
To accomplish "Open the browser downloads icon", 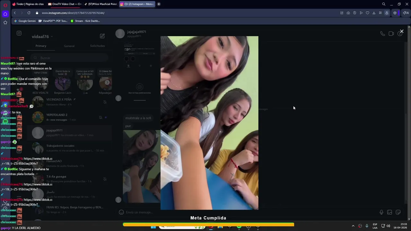I will (x=374, y=13).
